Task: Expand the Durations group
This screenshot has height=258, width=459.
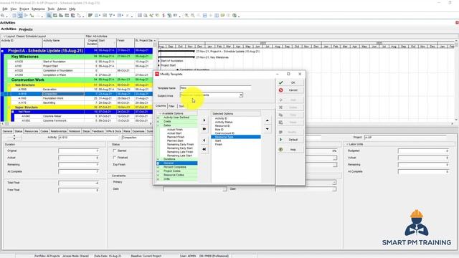Action: point(158,159)
